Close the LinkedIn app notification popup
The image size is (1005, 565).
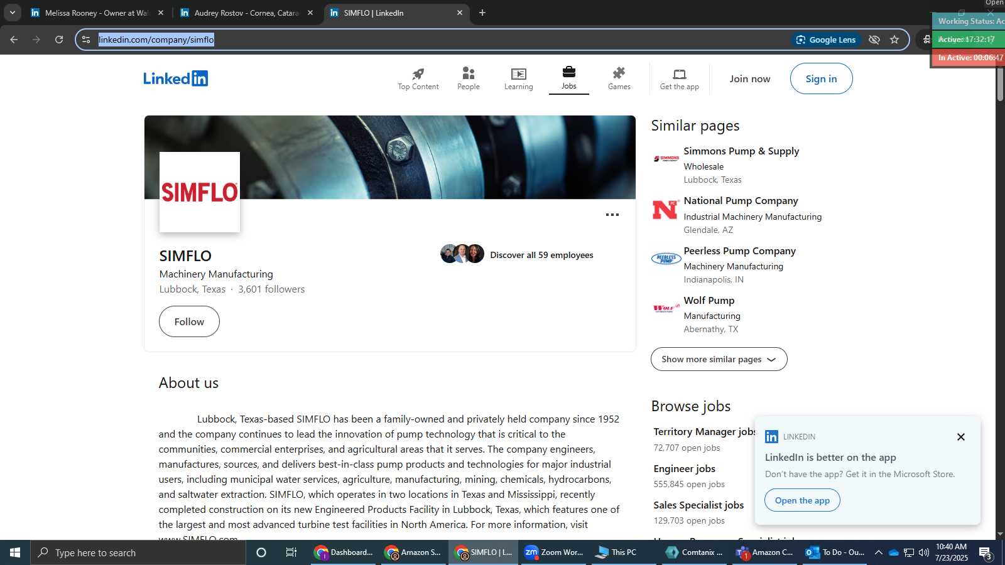point(960,437)
